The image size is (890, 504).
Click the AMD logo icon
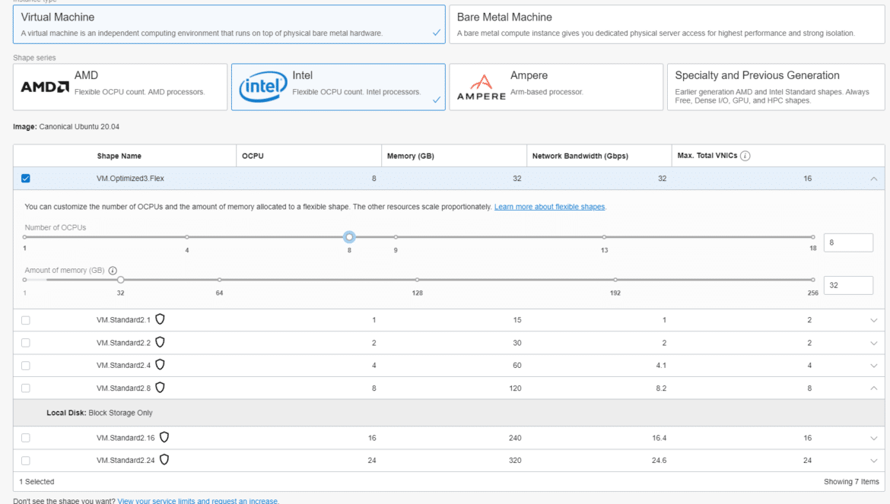[x=45, y=87]
